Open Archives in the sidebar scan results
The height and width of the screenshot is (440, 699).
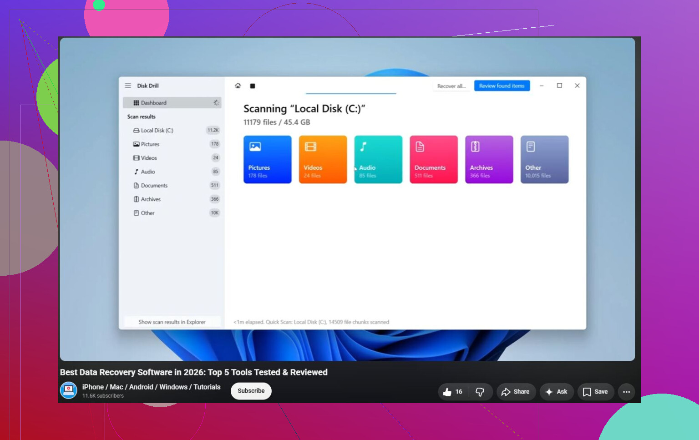tap(172, 199)
